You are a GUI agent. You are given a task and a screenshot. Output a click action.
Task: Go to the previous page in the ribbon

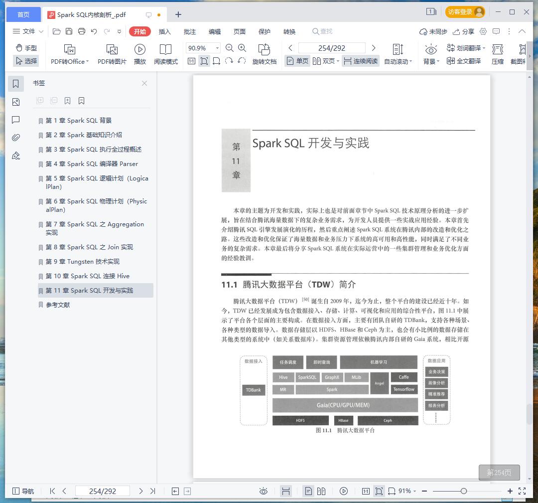tap(290, 48)
